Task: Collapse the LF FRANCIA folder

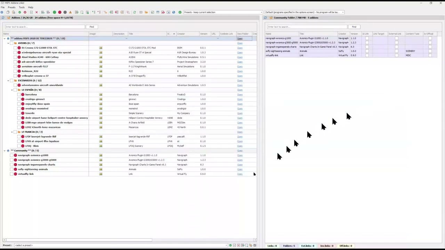Action: (11, 132)
